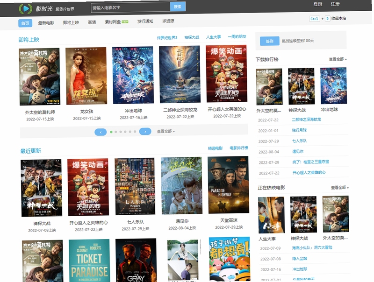Open 精选电影 link in 最近更新 header
This screenshot has height=282, width=374.
tap(215, 148)
